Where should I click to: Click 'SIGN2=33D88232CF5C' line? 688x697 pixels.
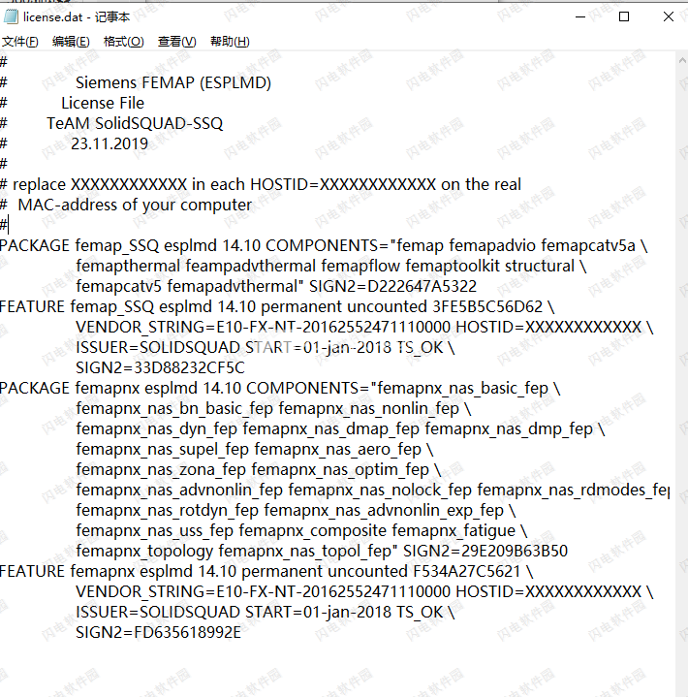coord(160,367)
